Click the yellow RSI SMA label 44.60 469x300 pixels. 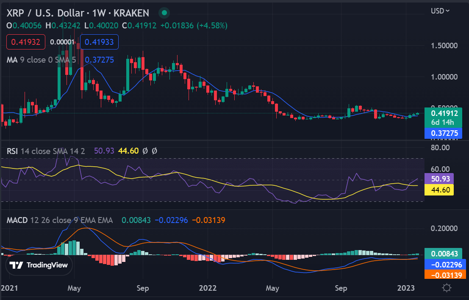click(439, 190)
